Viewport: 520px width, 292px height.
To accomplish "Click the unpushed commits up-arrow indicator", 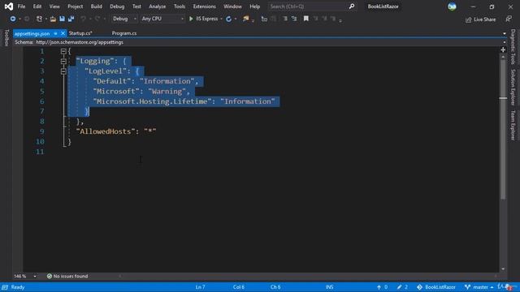I will [382, 287].
